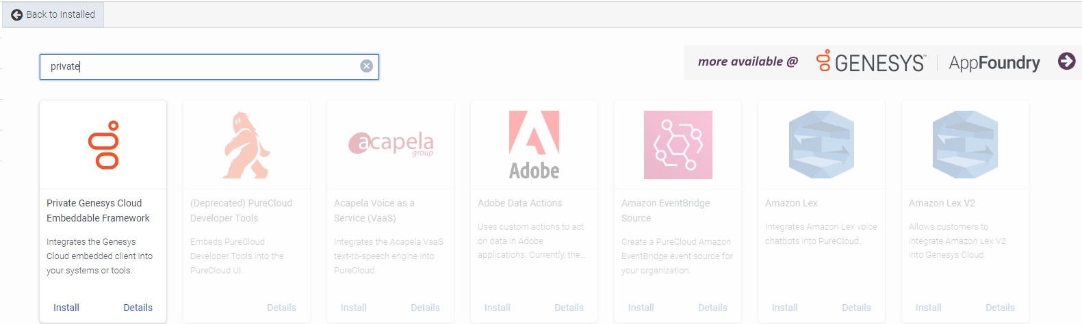The height and width of the screenshot is (324, 1082).
Task: Click the Acapela group logo
Action: (391, 144)
